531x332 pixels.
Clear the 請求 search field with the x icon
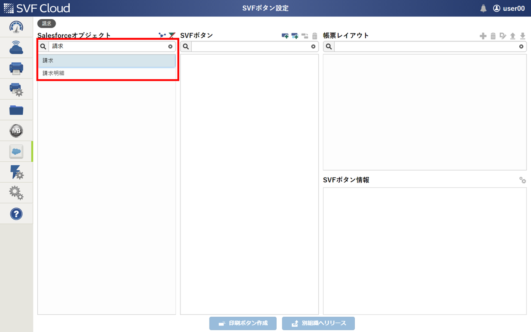[170, 46]
